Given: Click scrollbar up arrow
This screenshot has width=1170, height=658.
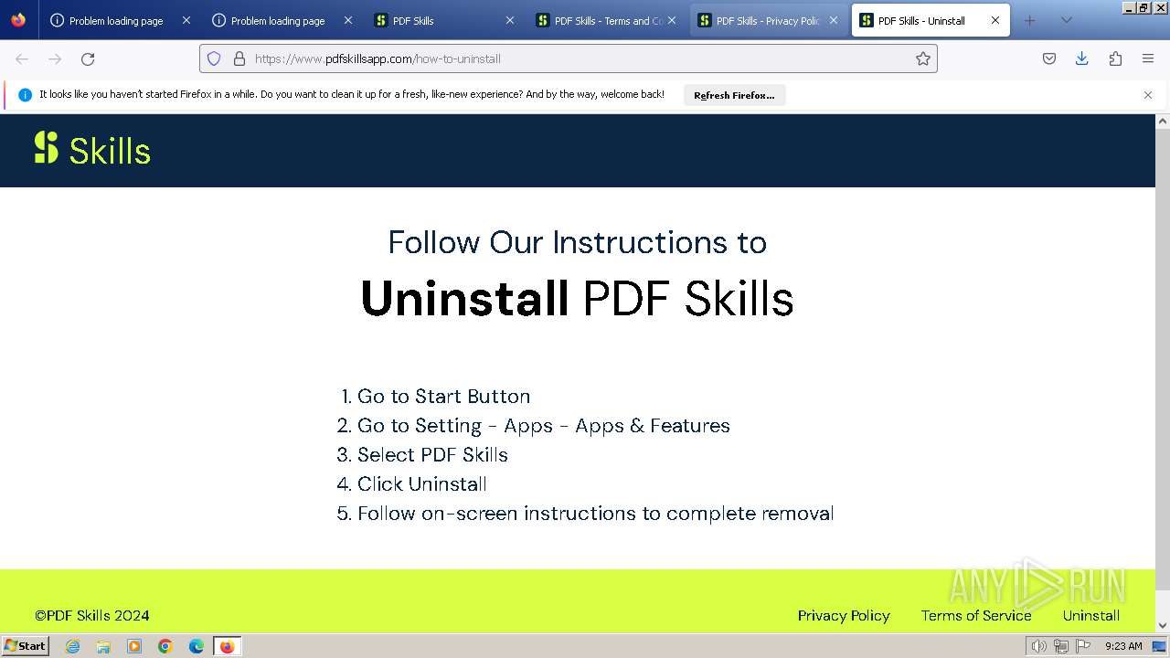Looking at the screenshot, I should coord(1163,121).
